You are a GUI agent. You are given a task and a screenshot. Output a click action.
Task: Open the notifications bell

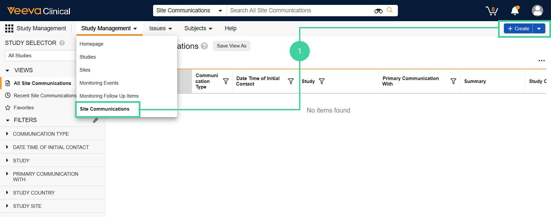pyautogui.click(x=515, y=11)
